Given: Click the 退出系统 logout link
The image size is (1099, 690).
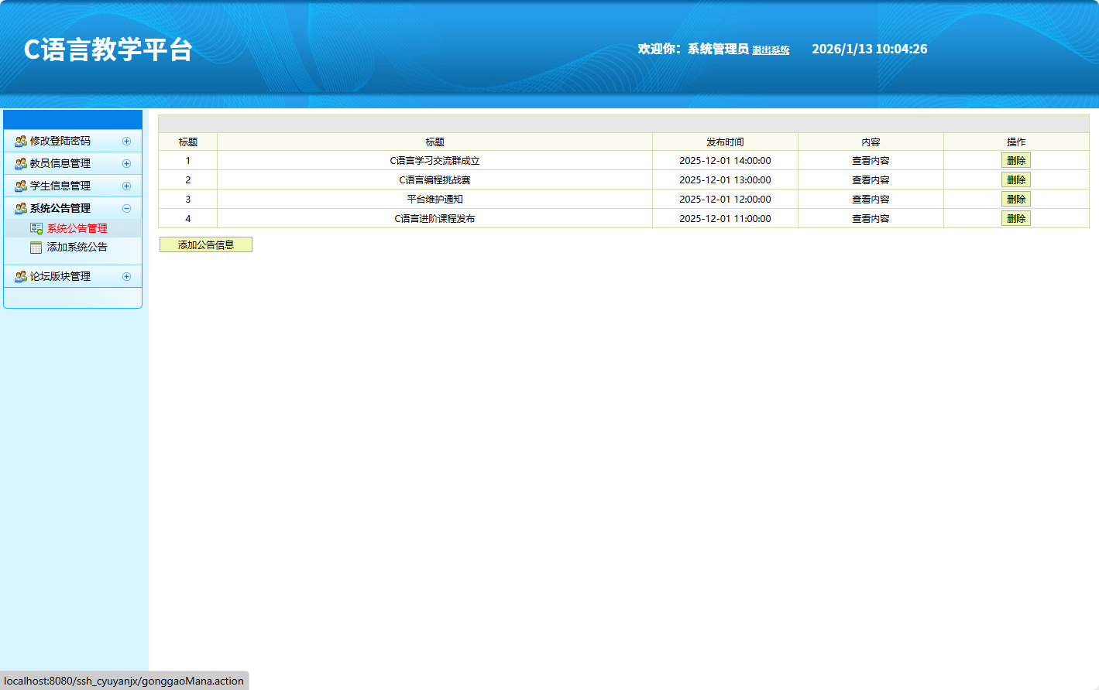Looking at the screenshot, I should tap(771, 50).
